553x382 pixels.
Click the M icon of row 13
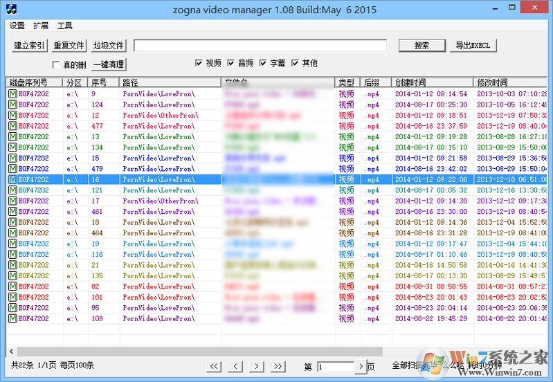[x=12, y=136]
